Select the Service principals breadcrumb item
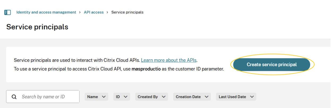 127,12
